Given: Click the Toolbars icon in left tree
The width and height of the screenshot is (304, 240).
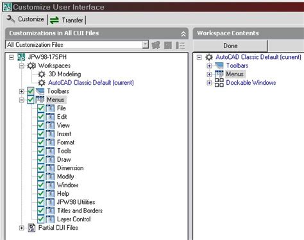Looking at the screenshot, I should point(40,91).
